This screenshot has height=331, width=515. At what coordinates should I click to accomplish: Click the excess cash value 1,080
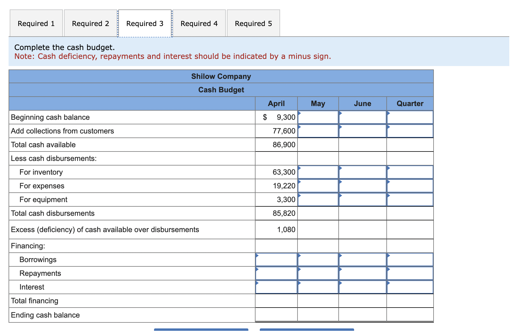click(x=286, y=230)
